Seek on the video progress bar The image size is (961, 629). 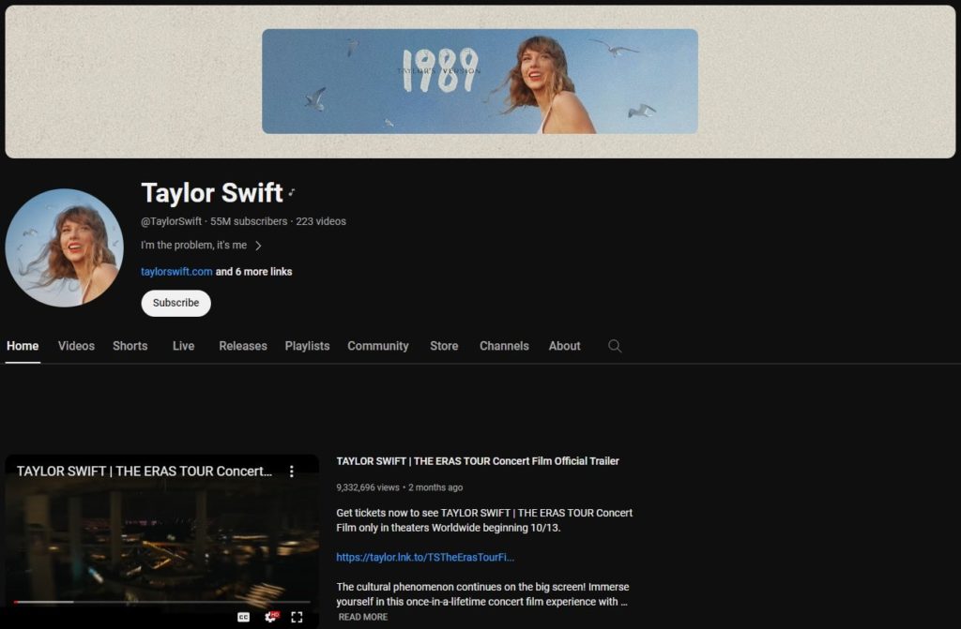(x=161, y=602)
